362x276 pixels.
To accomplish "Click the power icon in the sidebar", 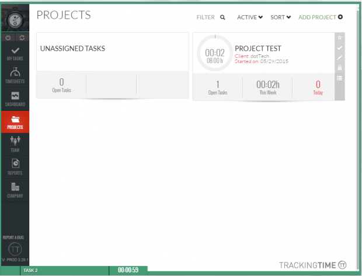I will [8, 37].
